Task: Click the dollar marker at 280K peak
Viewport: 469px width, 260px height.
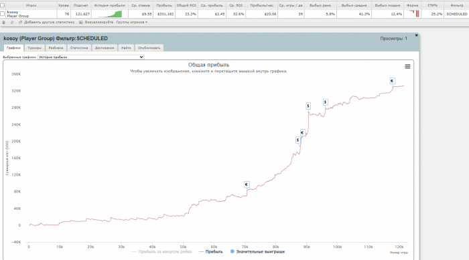Action: pyautogui.click(x=308, y=106)
